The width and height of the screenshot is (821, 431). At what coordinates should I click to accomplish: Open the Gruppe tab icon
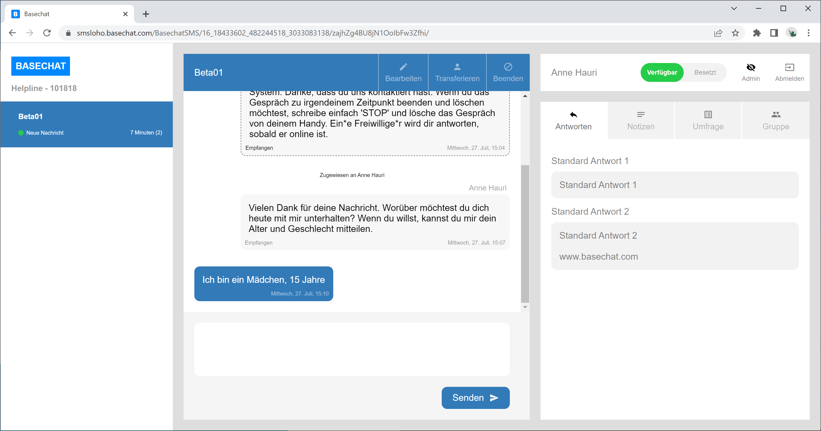tap(776, 114)
